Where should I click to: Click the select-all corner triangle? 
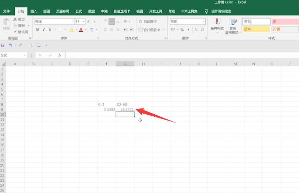pos(3,64)
